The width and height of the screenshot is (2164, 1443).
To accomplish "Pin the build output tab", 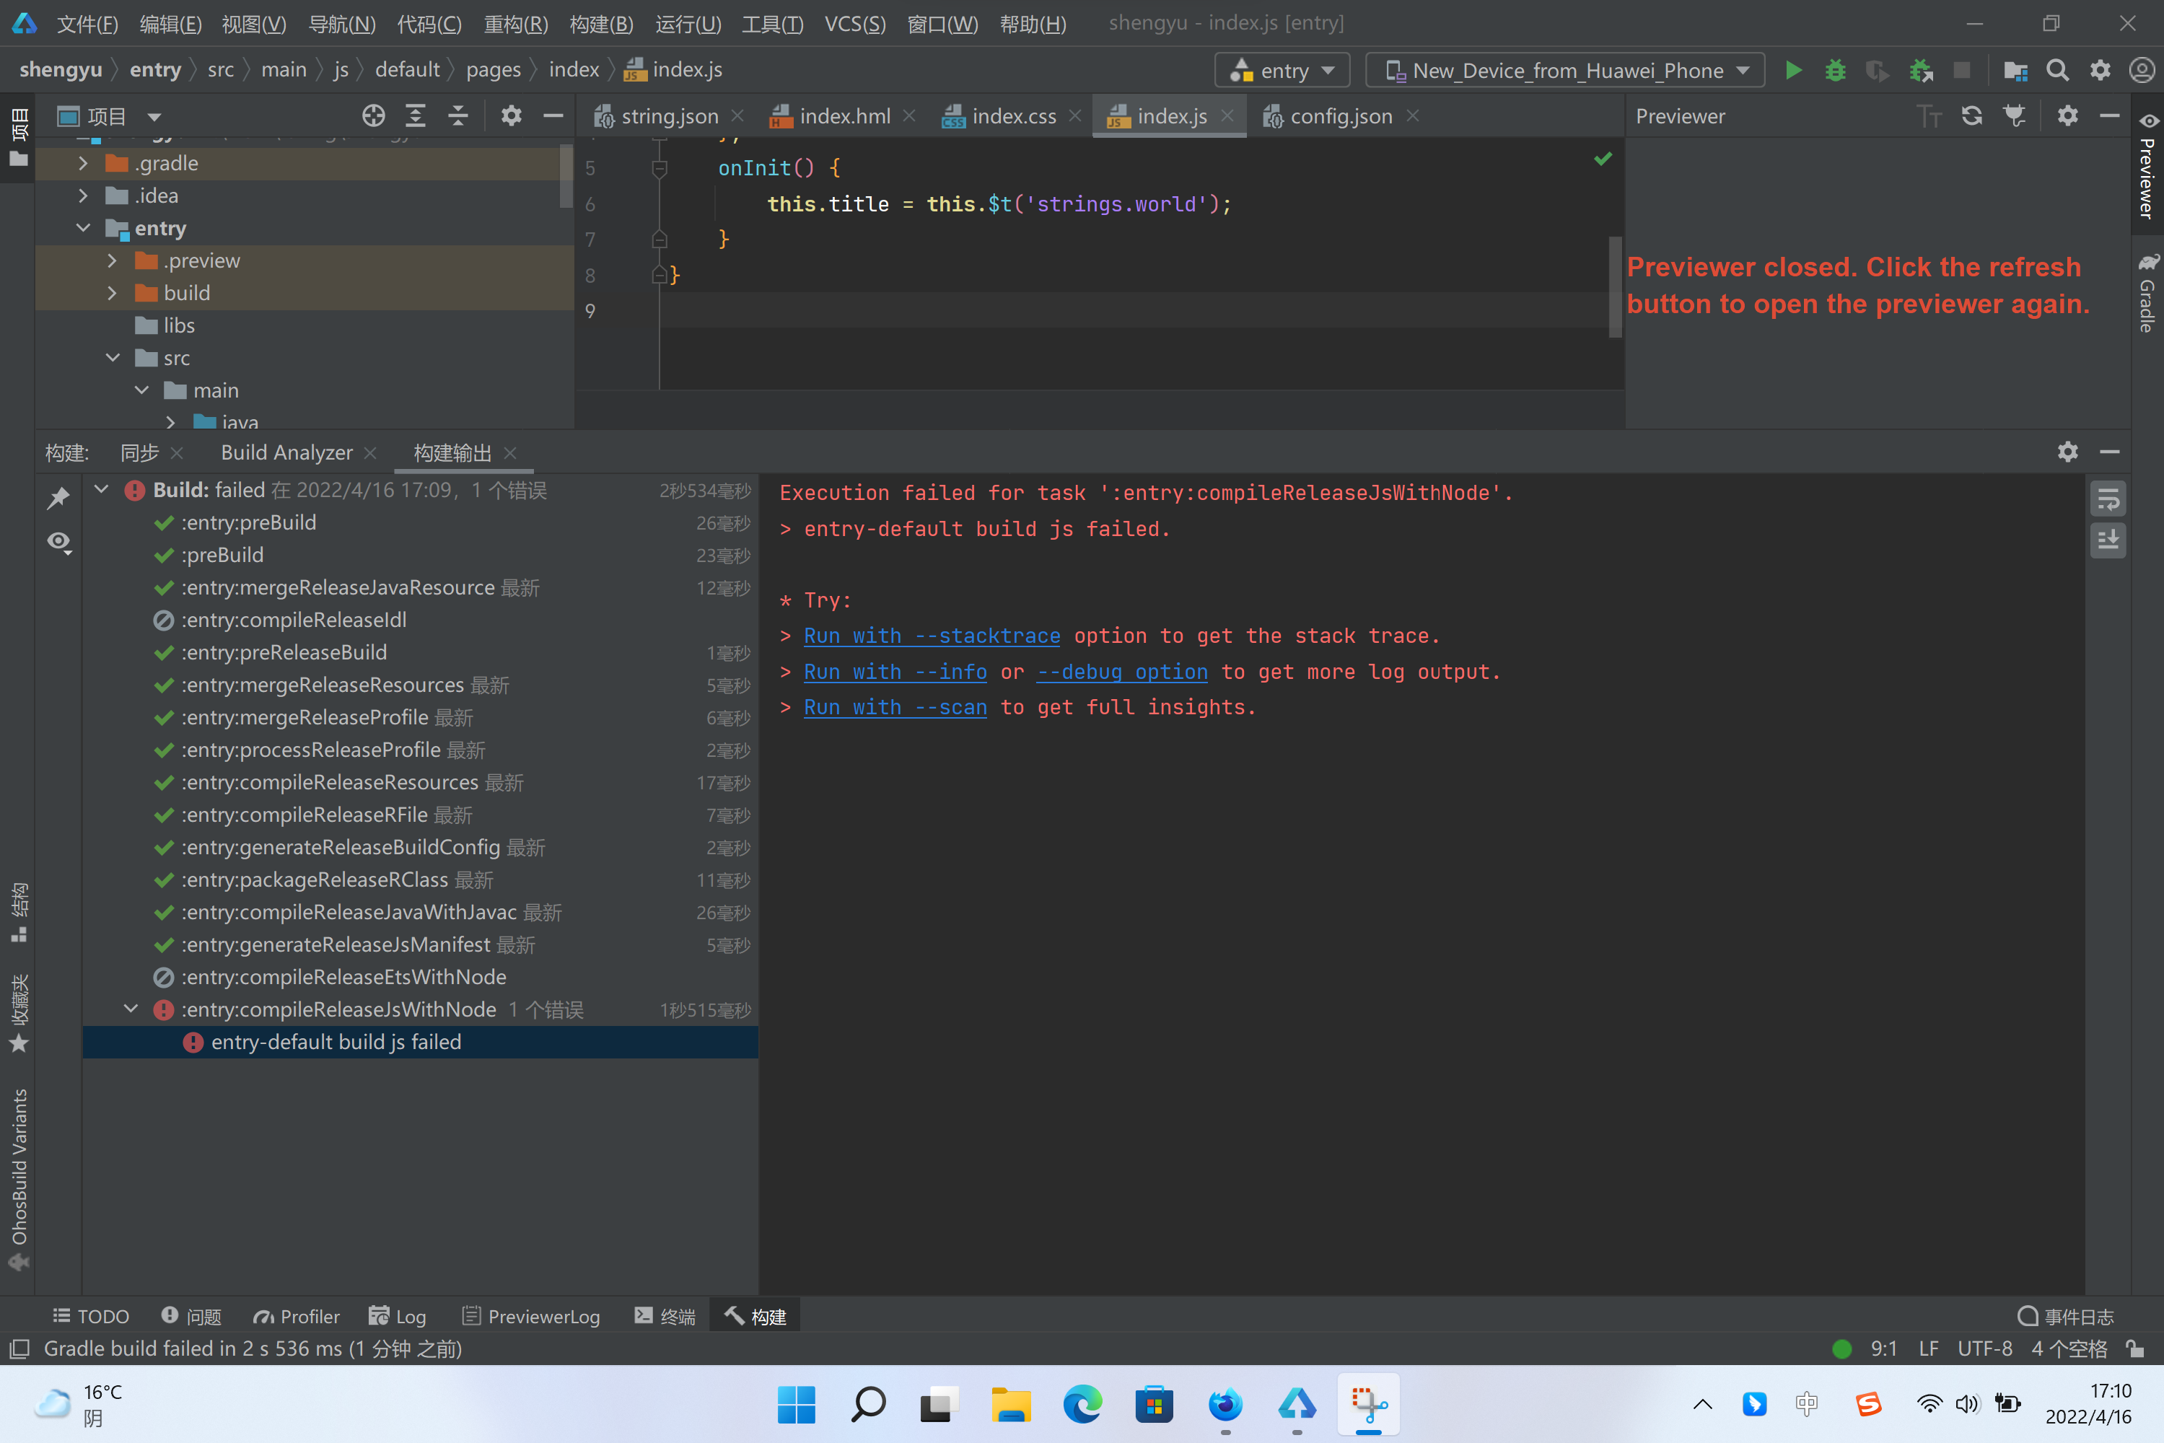I will (x=59, y=498).
